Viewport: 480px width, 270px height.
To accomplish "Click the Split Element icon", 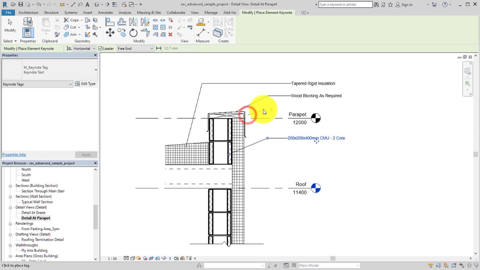I will 155,20.
